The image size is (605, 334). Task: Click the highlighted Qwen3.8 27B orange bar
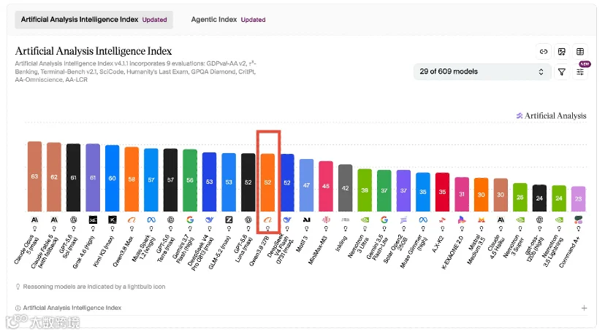[267, 182]
